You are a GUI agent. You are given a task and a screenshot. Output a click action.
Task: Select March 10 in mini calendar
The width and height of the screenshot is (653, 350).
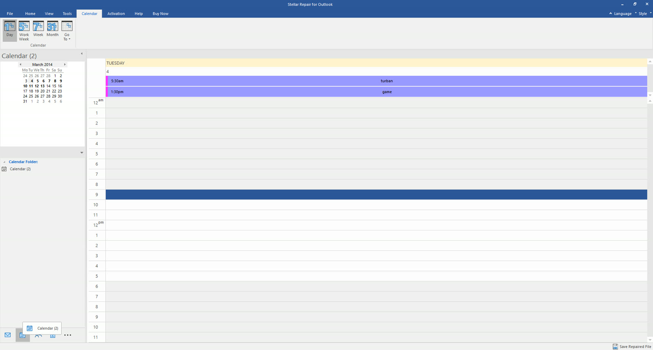[25, 86]
